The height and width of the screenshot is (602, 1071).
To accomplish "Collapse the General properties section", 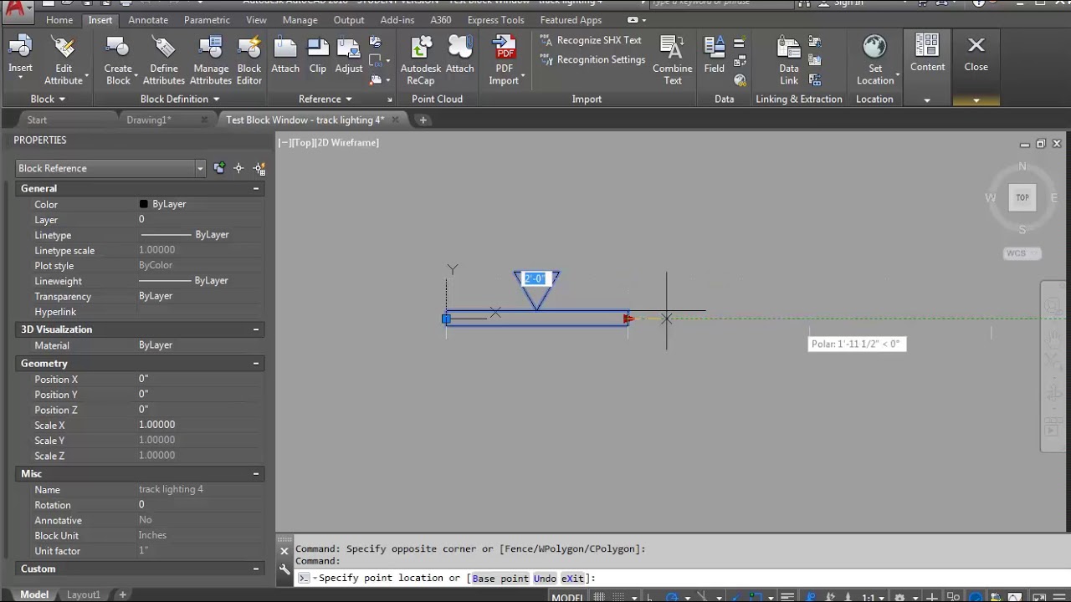I will click(256, 189).
